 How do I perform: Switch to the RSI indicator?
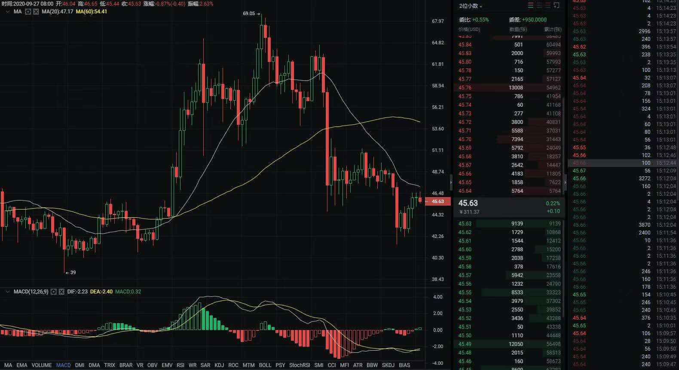pos(180,365)
